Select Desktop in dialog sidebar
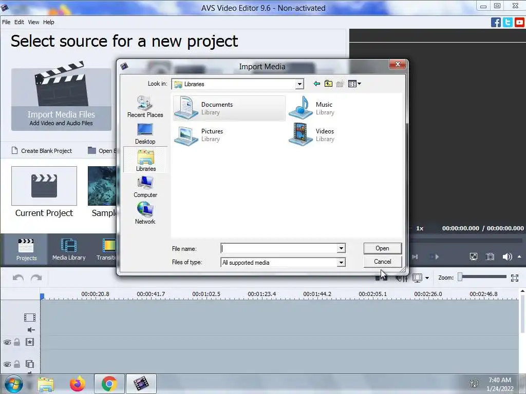This screenshot has width=526, height=394. [x=145, y=134]
